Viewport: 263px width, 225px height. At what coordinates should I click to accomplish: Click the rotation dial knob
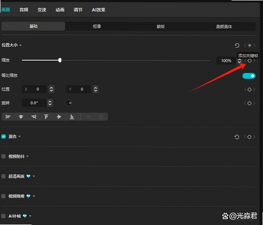pos(69,103)
